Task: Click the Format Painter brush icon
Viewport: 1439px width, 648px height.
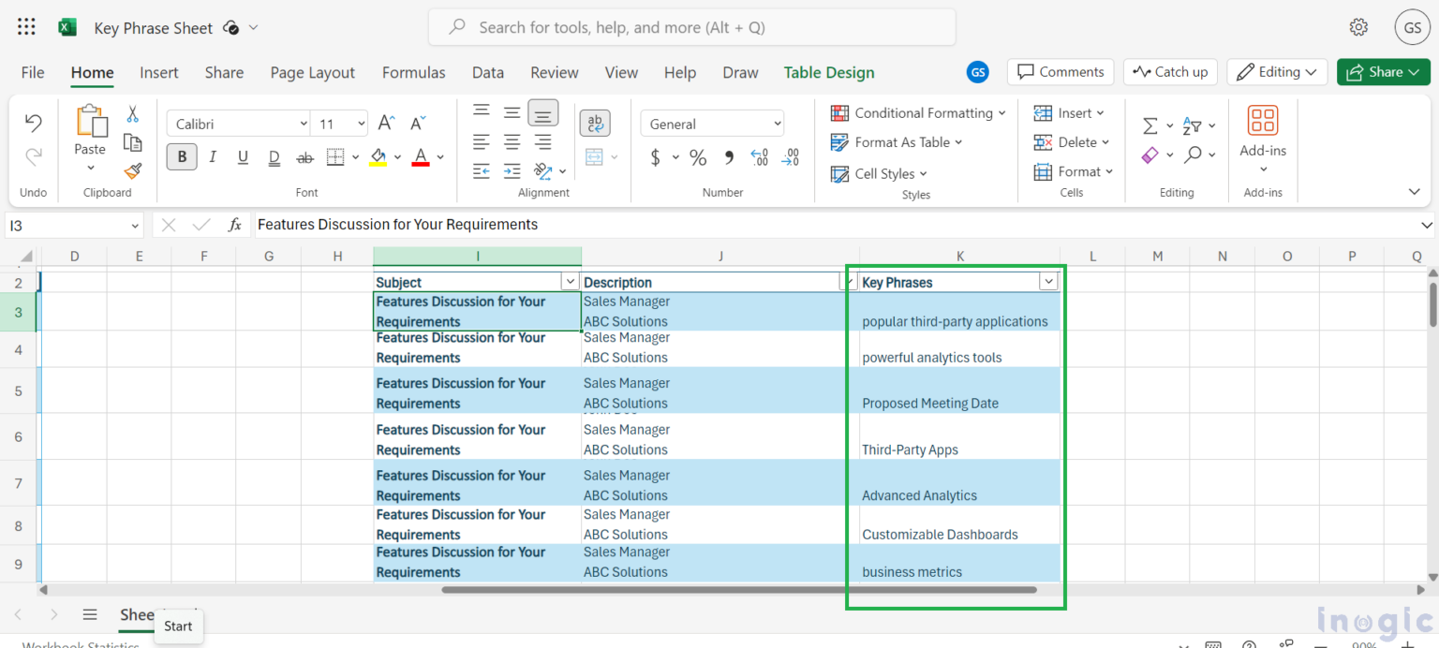Action: pyautogui.click(x=132, y=171)
